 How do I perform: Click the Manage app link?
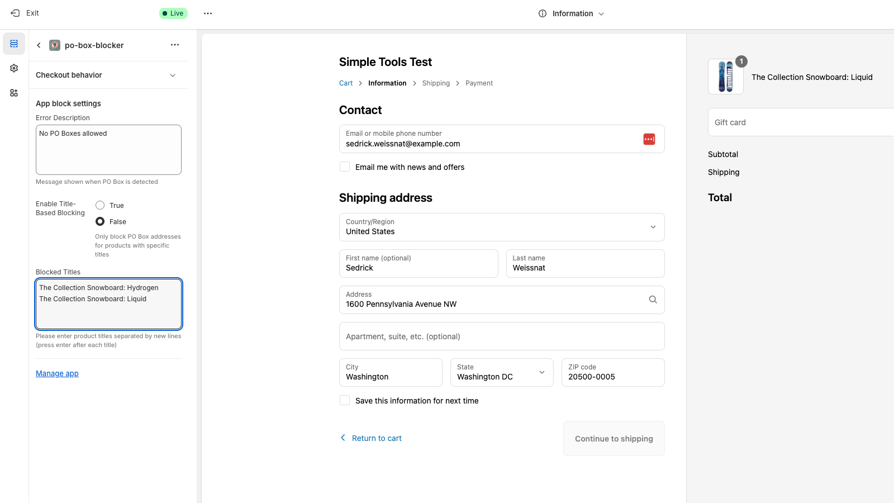(57, 373)
